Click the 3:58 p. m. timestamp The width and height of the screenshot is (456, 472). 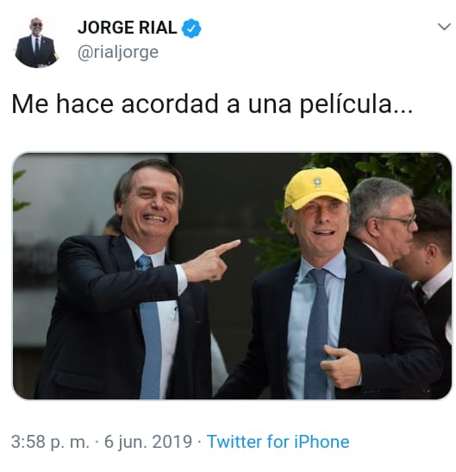[50, 442]
